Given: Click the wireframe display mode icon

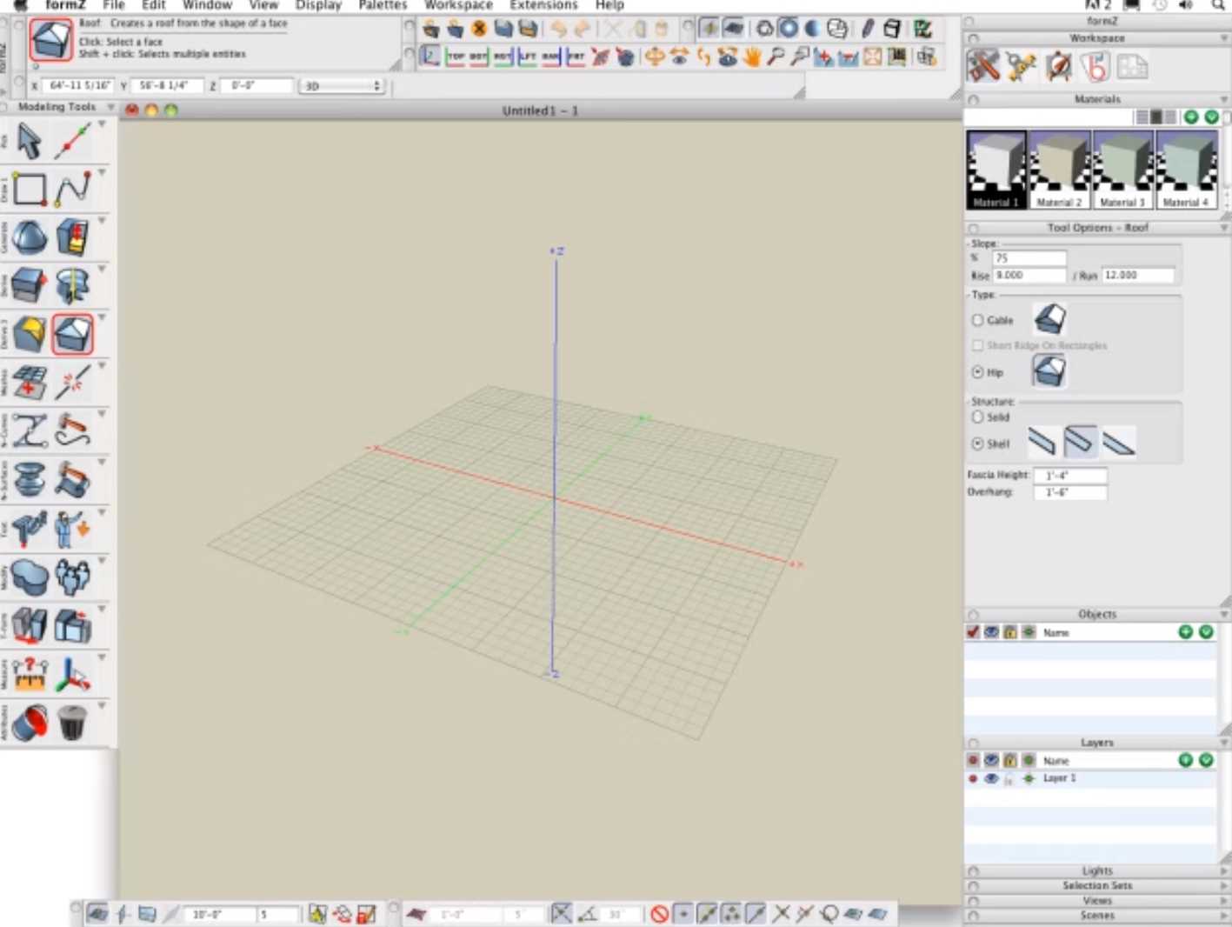Looking at the screenshot, I should click(x=764, y=29).
